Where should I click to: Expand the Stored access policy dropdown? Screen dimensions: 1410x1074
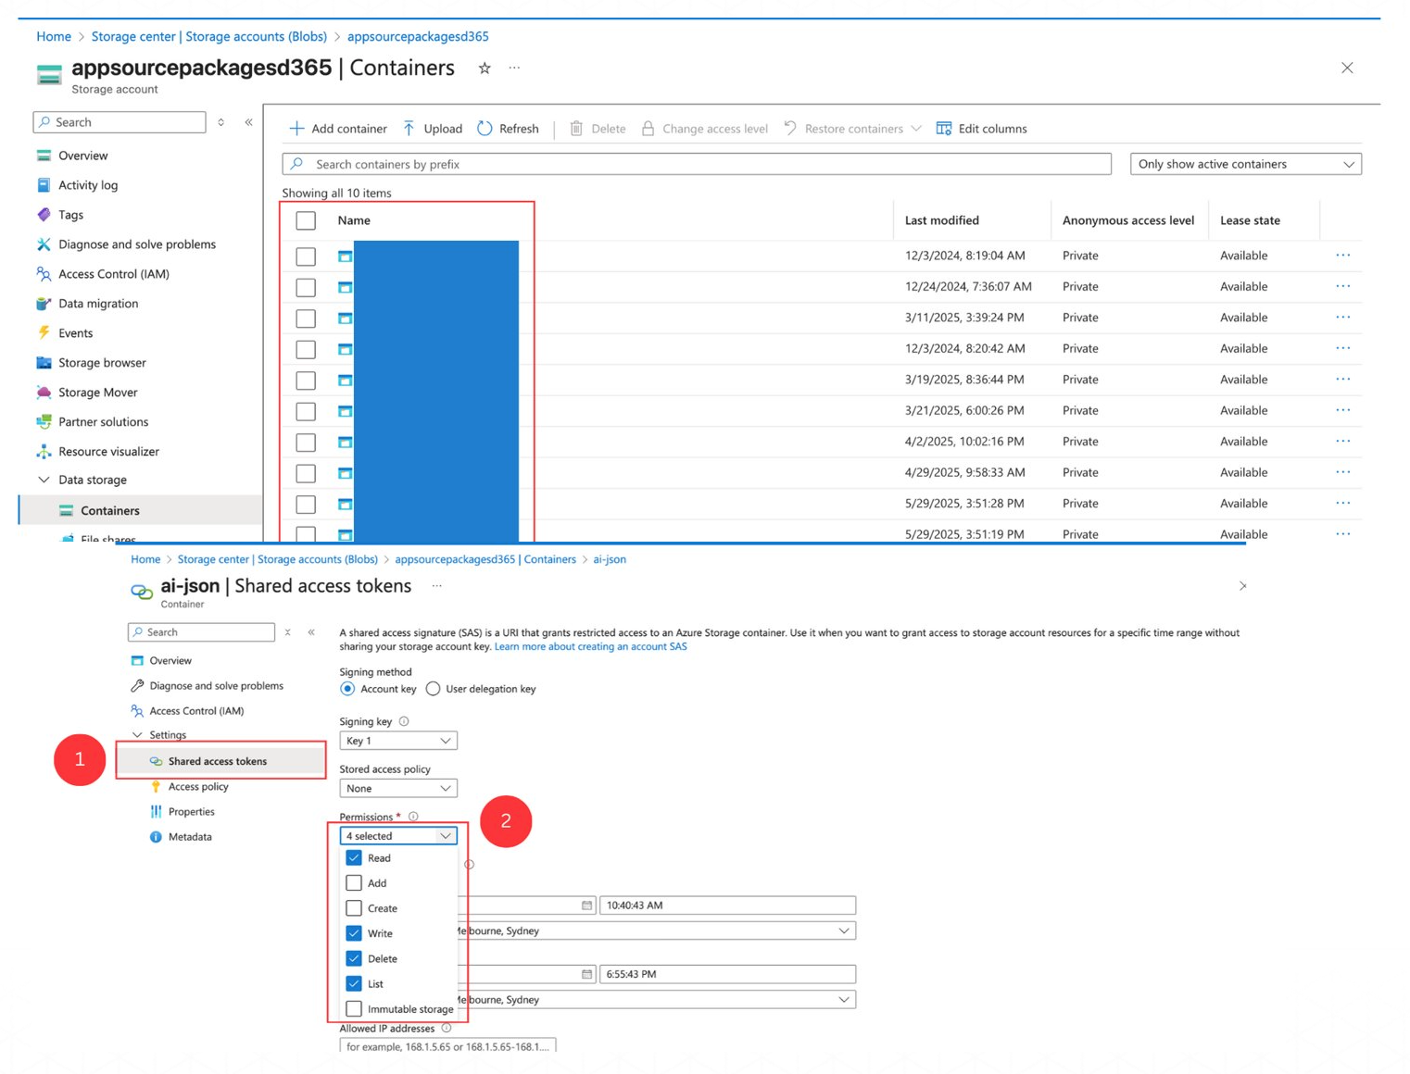click(397, 789)
